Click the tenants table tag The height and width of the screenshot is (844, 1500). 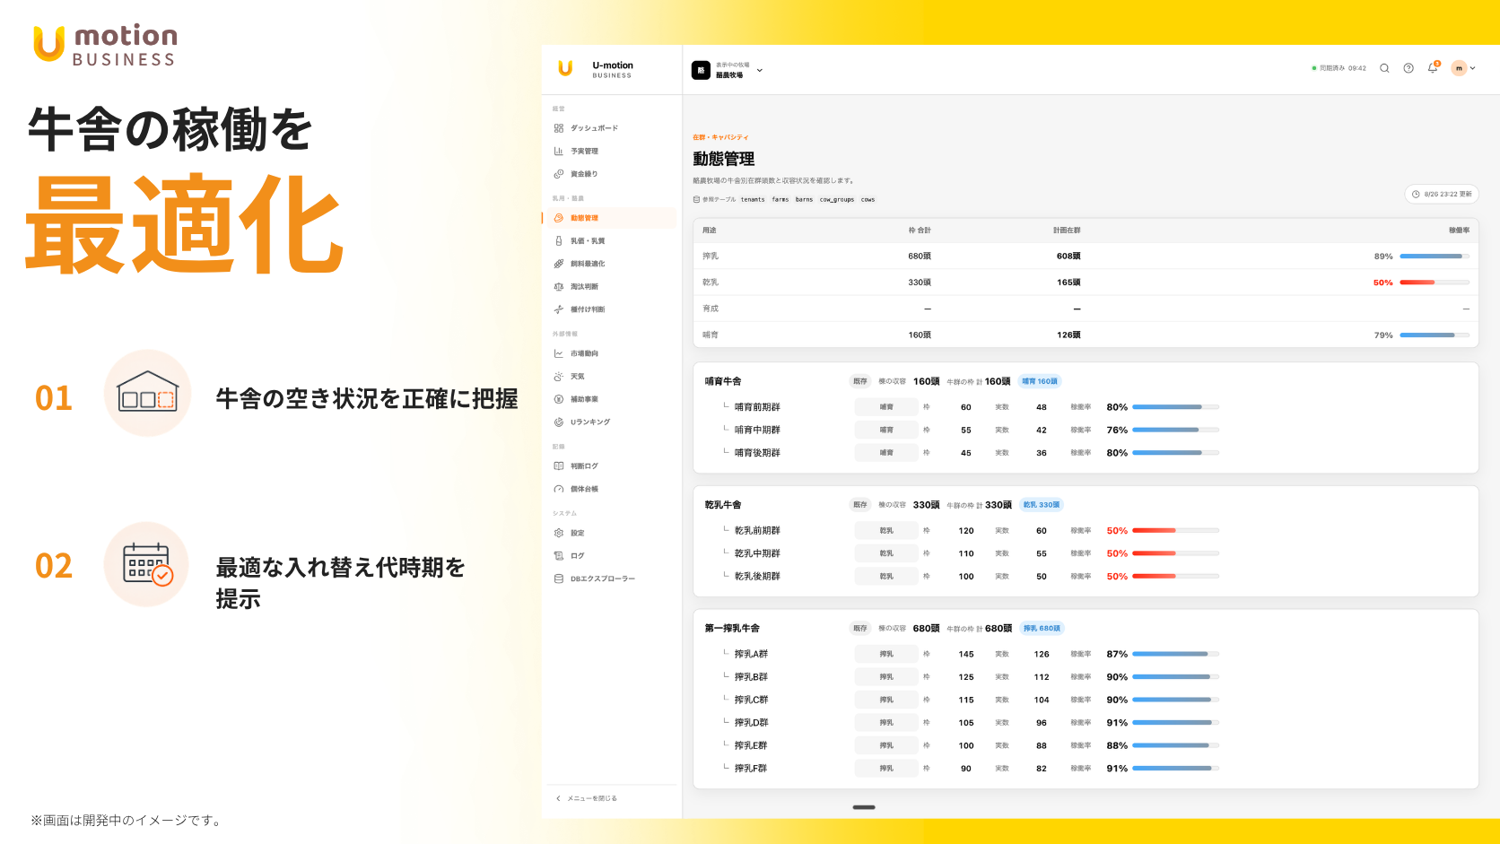(x=753, y=200)
